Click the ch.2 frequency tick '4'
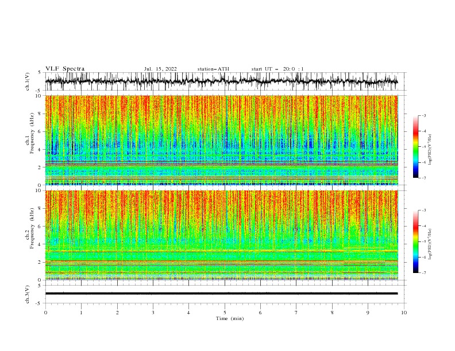The image size is (455, 351). click(x=41, y=244)
